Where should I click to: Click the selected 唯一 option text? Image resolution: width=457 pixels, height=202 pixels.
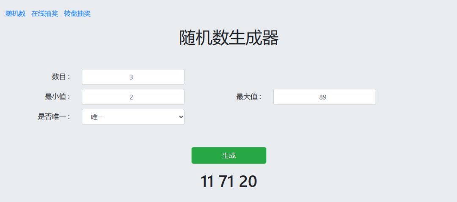(x=98, y=117)
